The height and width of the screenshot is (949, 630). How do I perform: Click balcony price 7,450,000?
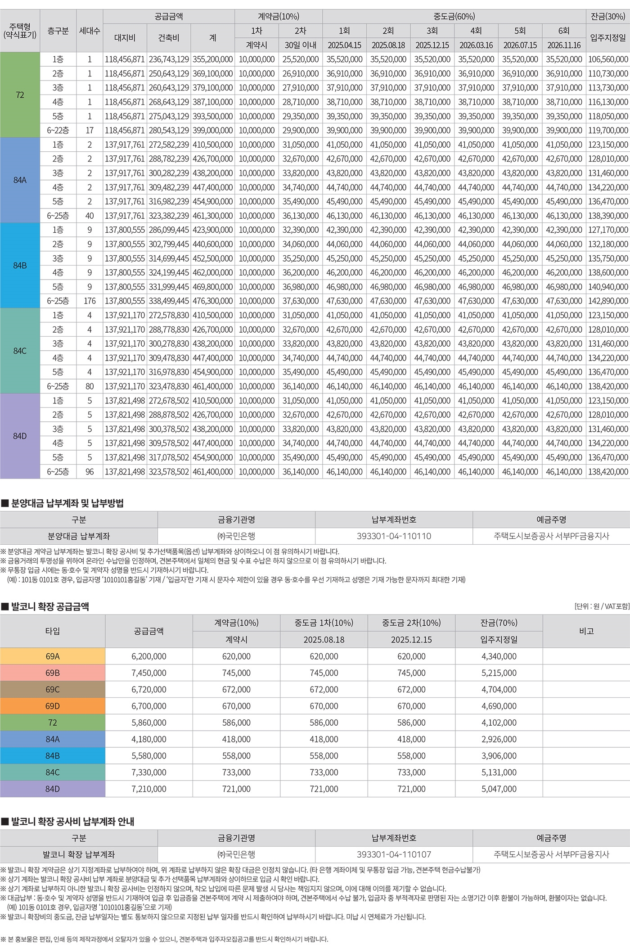149,673
